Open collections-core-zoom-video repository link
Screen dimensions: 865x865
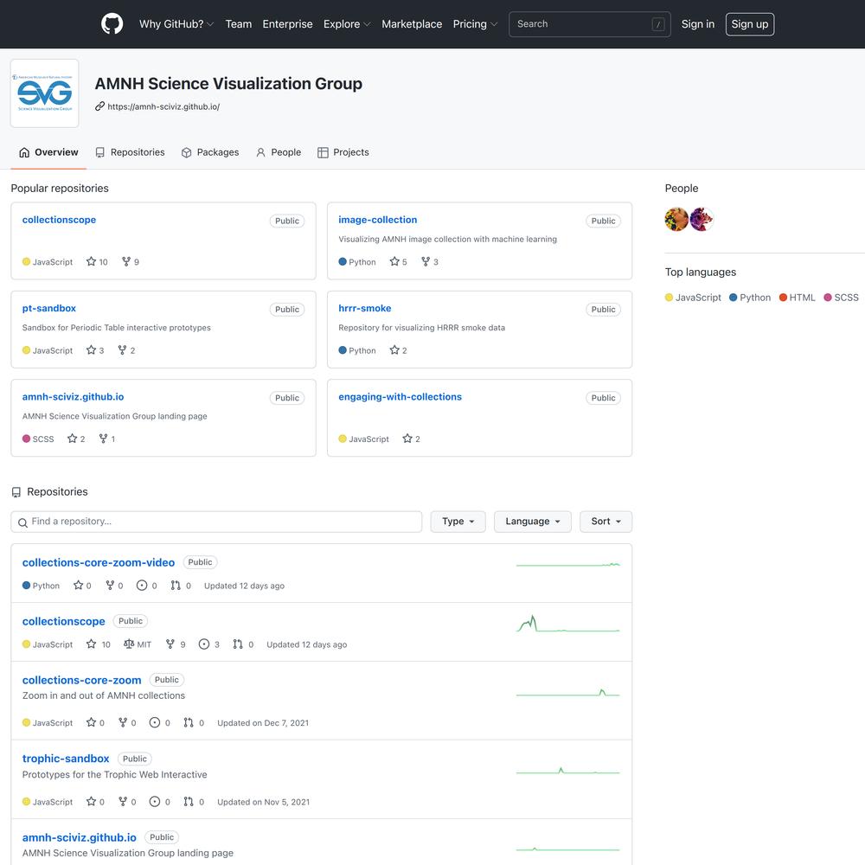coord(99,562)
